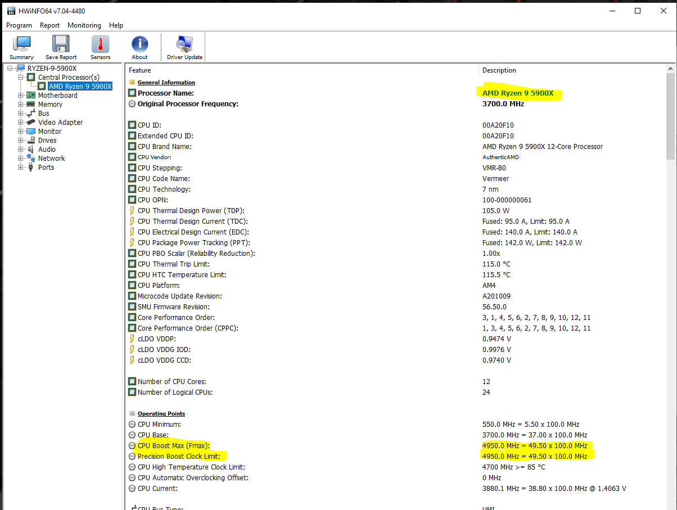Click the scrollbar up arrow
Screen dimensions: 677x510
671,69
